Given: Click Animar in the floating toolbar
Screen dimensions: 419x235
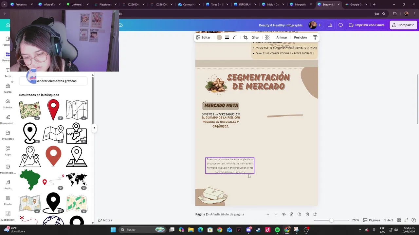Looking at the screenshot, I should (x=282, y=38).
